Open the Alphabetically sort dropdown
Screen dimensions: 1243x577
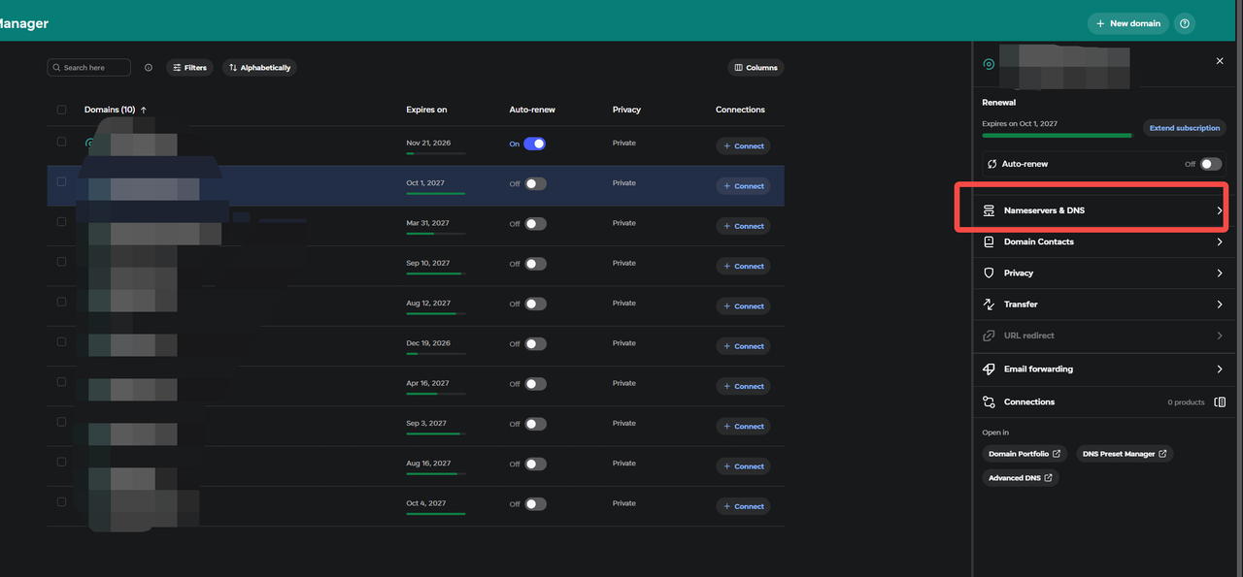(259, 68)
